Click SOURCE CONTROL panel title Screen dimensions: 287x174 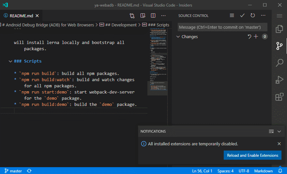pos(193,16)
